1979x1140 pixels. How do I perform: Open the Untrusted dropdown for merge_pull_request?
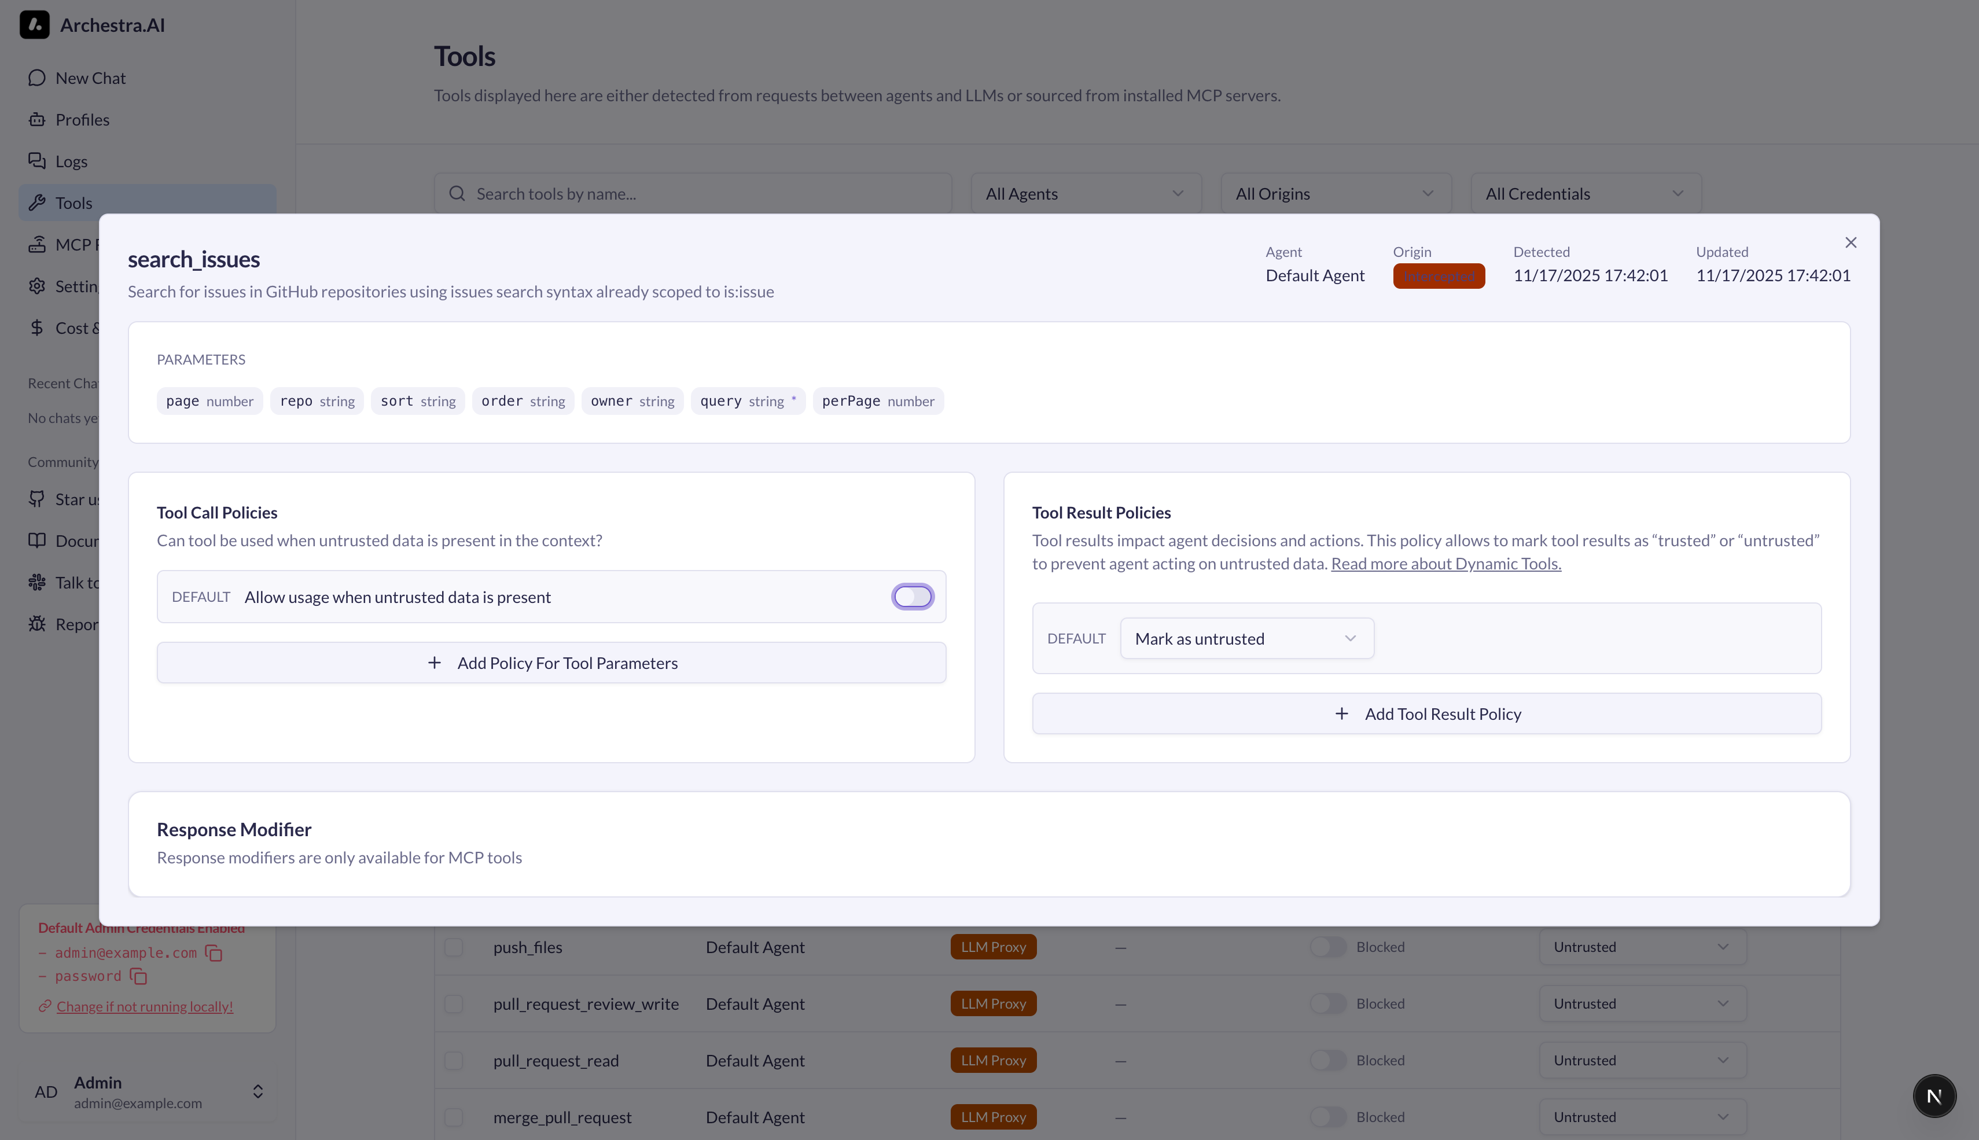pos(1642,1116)
